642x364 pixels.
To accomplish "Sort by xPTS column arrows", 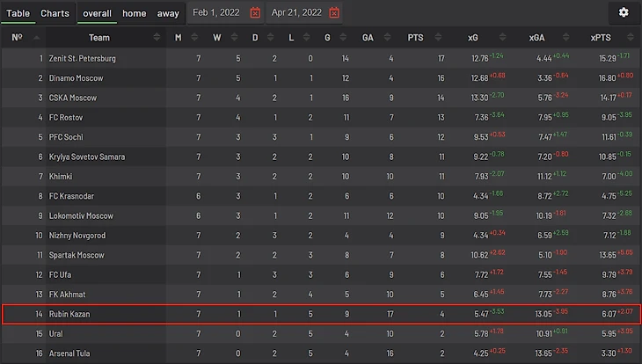I will 632,37.
